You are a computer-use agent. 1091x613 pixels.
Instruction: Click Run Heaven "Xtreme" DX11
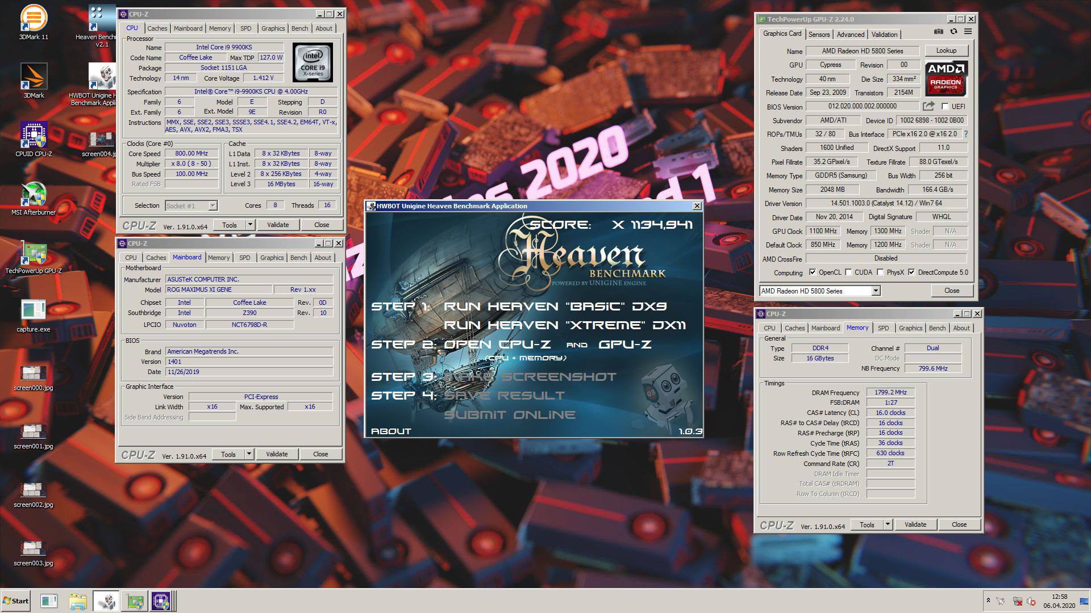tap(565, 325)
